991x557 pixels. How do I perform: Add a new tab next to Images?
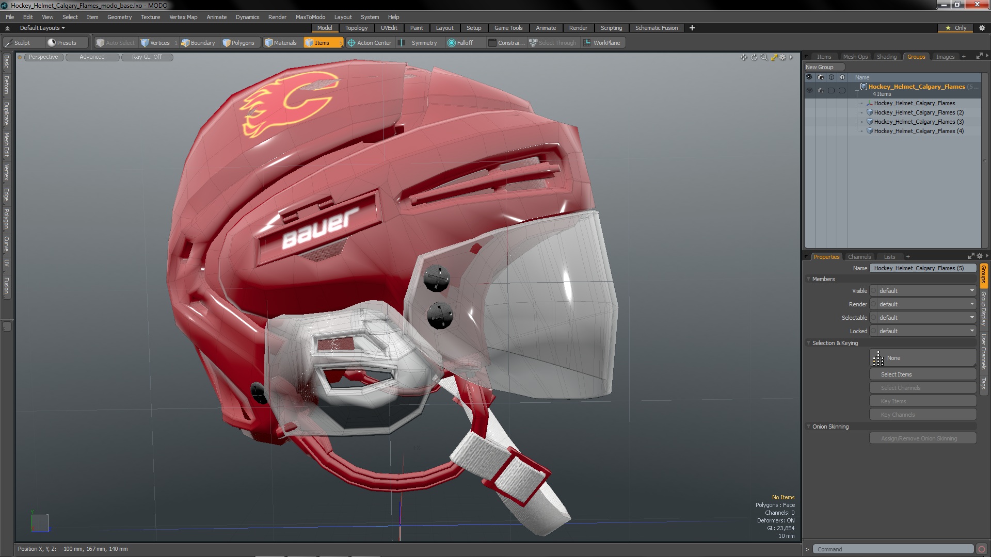tap(964, 57)
